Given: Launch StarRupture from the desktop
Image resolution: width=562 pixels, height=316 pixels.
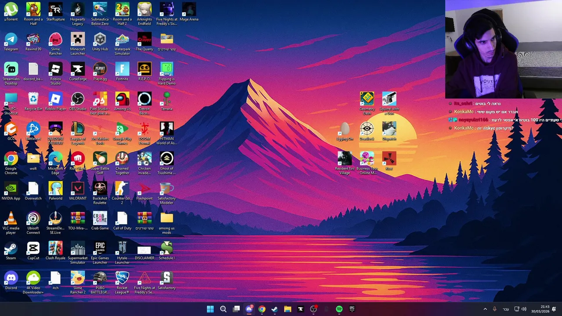Looking at the screenshot, I should 55,12.
